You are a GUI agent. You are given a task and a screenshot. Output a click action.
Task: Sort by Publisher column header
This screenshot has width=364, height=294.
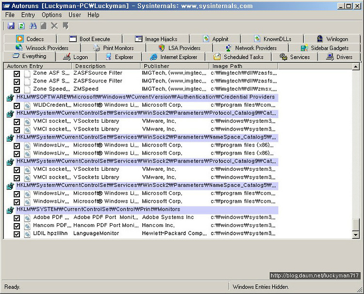click(x=175, y=66)
